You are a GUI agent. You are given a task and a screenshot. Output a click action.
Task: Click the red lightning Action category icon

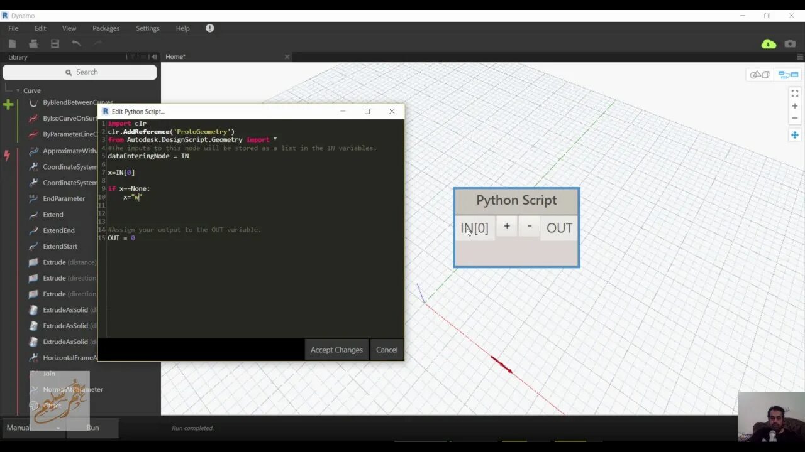click(x=7, y=155)
